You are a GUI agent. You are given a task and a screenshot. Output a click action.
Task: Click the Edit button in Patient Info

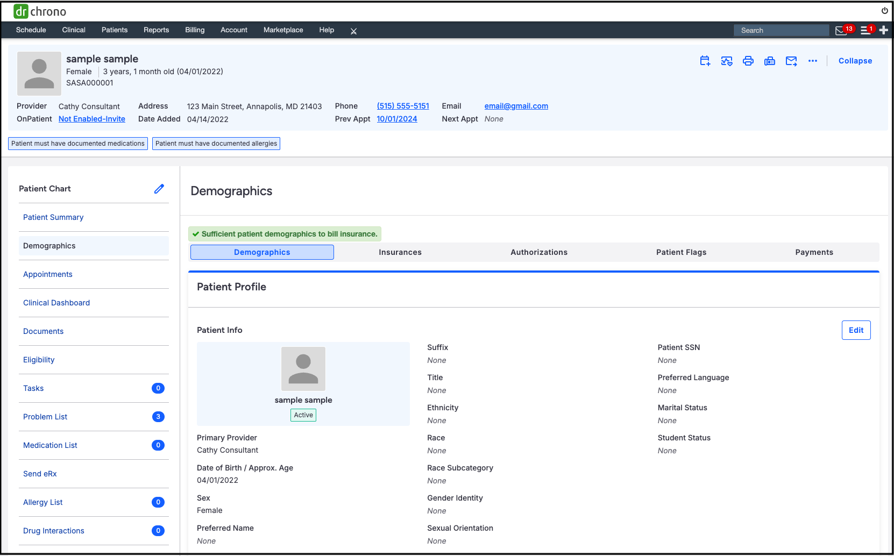point(856,330)
